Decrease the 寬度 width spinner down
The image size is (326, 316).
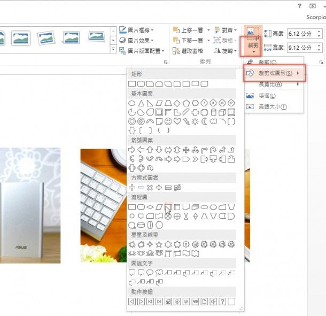pos(320,50)
